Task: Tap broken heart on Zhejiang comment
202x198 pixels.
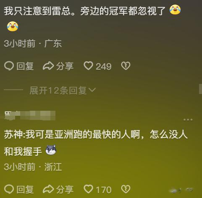Action: [126, 189]
